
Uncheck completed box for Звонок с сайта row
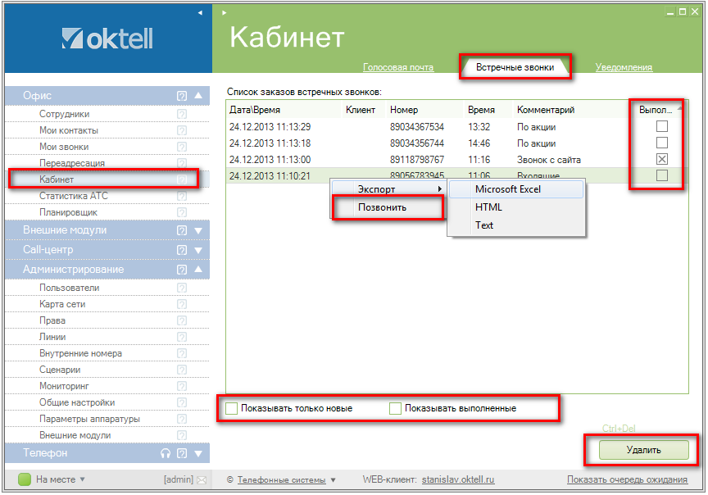pyautogui.click(x=662, y=159)
